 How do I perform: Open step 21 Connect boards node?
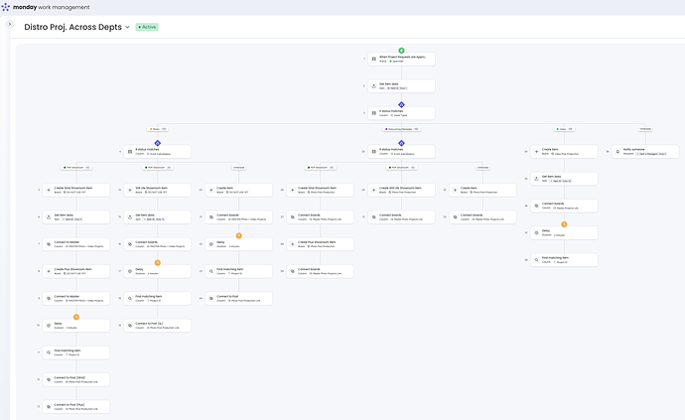tap(239, 217)
